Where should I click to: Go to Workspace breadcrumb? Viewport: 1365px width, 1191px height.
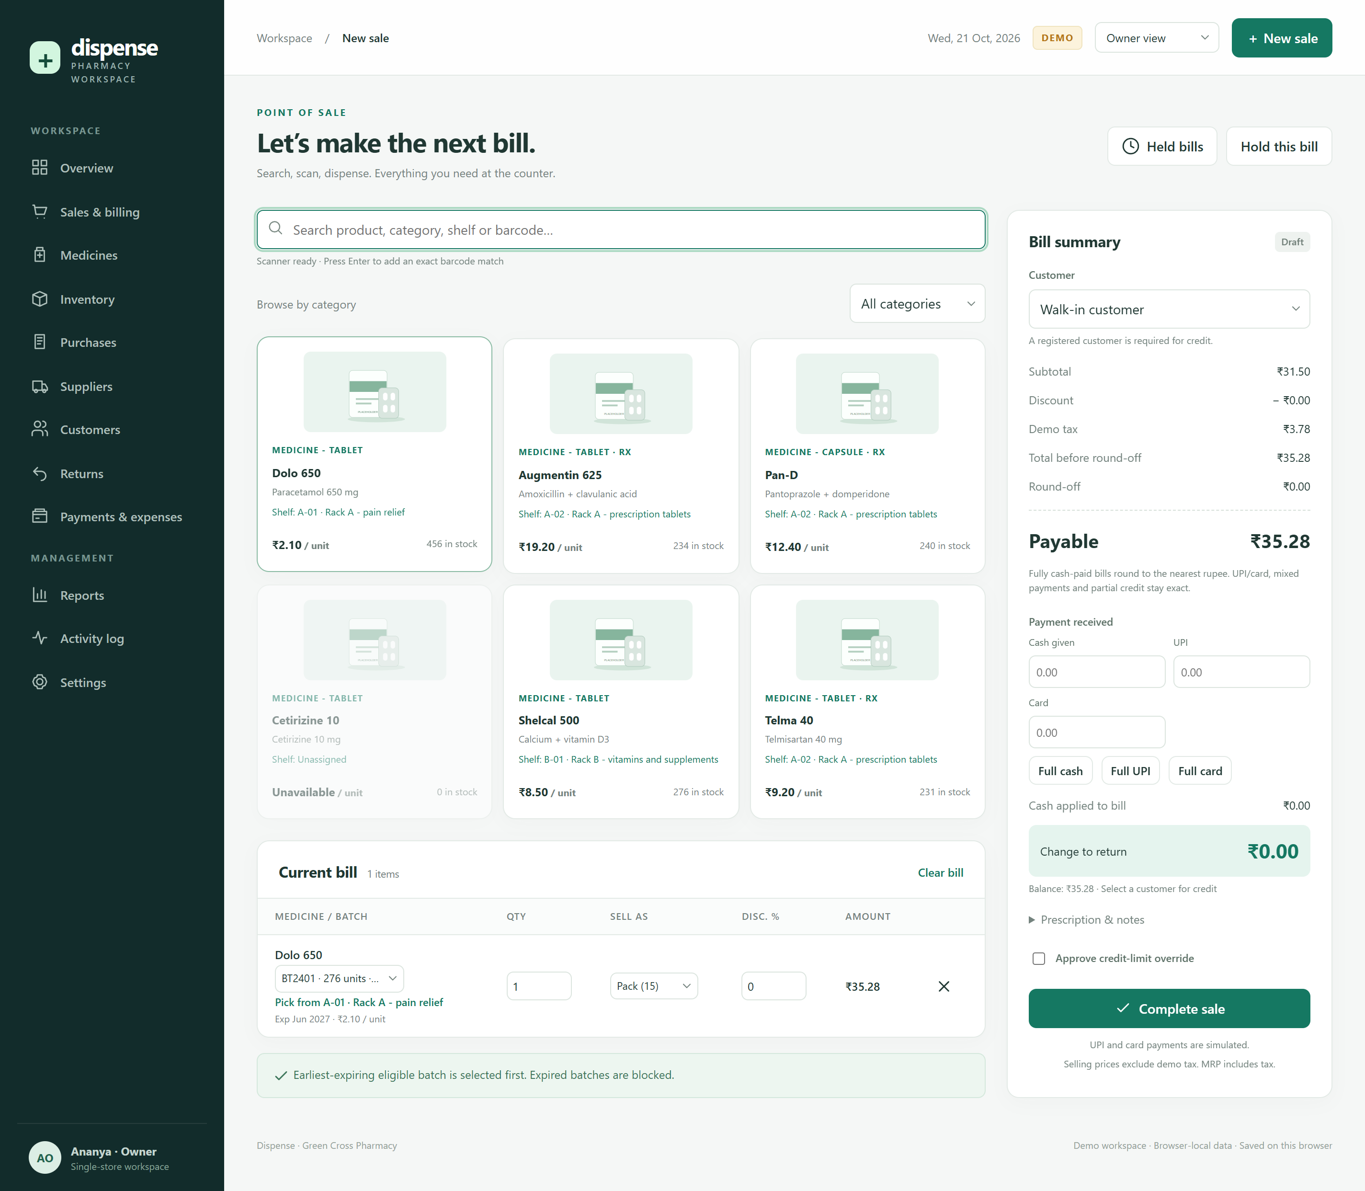coord(284,38)
